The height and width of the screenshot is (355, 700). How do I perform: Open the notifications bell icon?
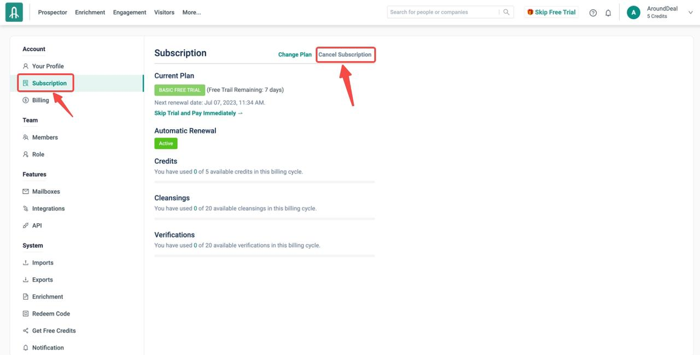[x=608, y=13]
